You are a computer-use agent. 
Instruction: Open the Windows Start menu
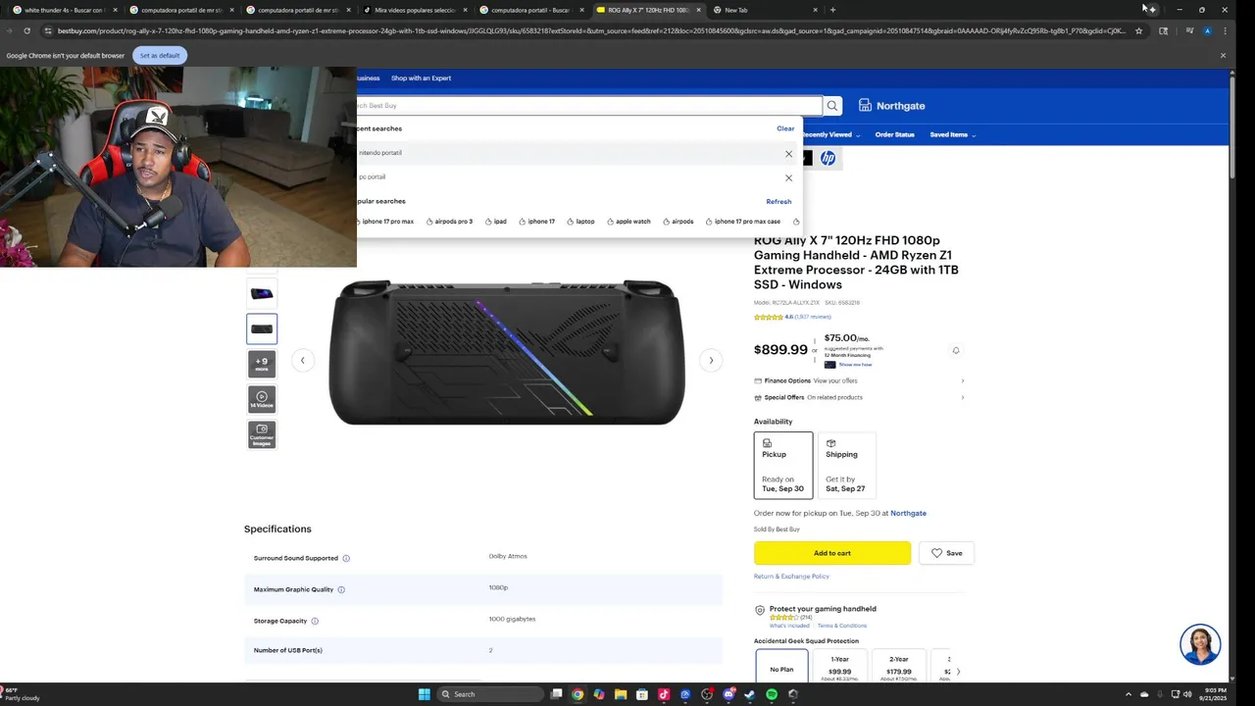click(425, 694)
